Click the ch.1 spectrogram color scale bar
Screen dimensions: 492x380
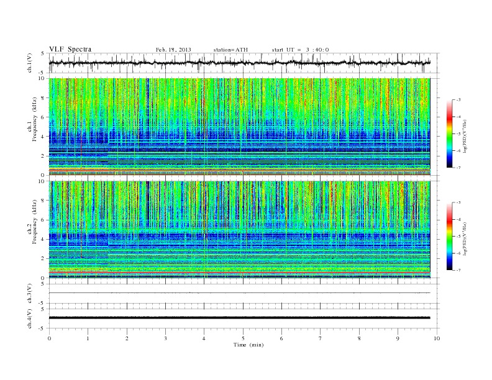[x=450, y=134]
